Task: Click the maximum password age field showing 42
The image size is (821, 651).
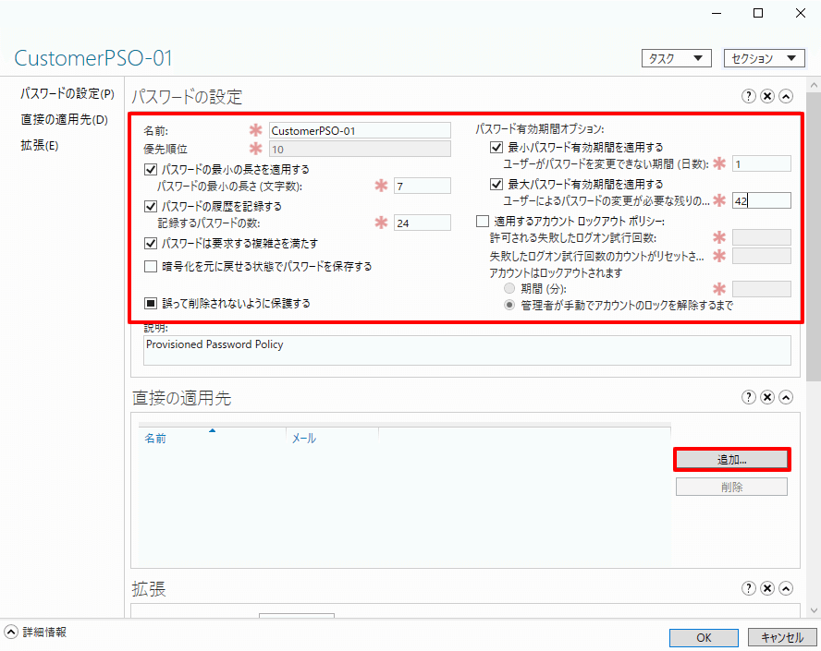Action: pos(761,200)
